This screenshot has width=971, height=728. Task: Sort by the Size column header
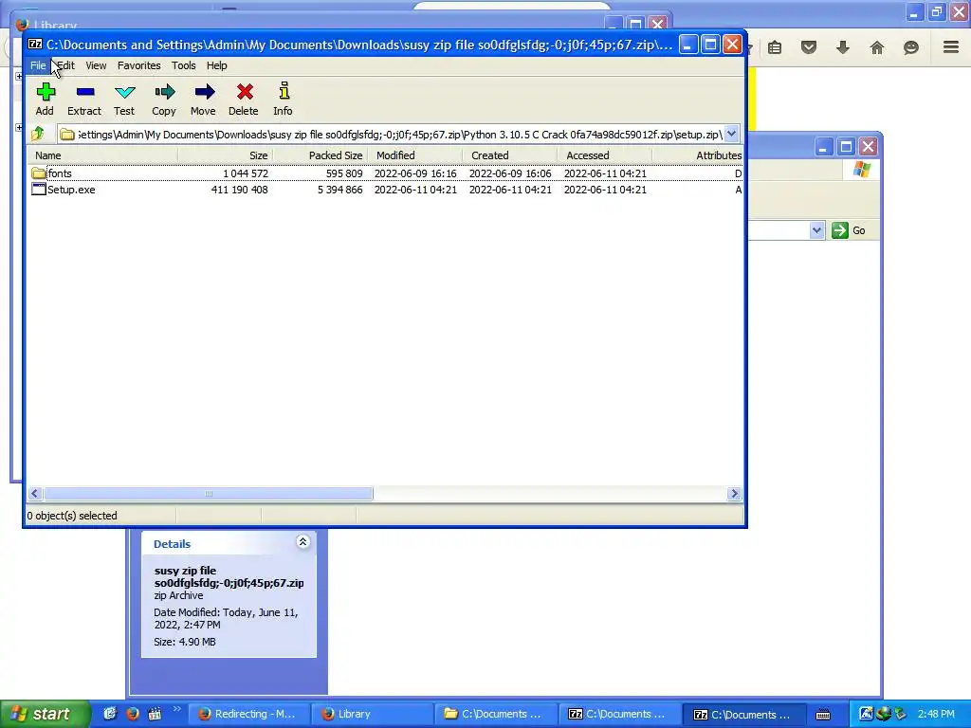pyautogui.click(x=226, y=155)
